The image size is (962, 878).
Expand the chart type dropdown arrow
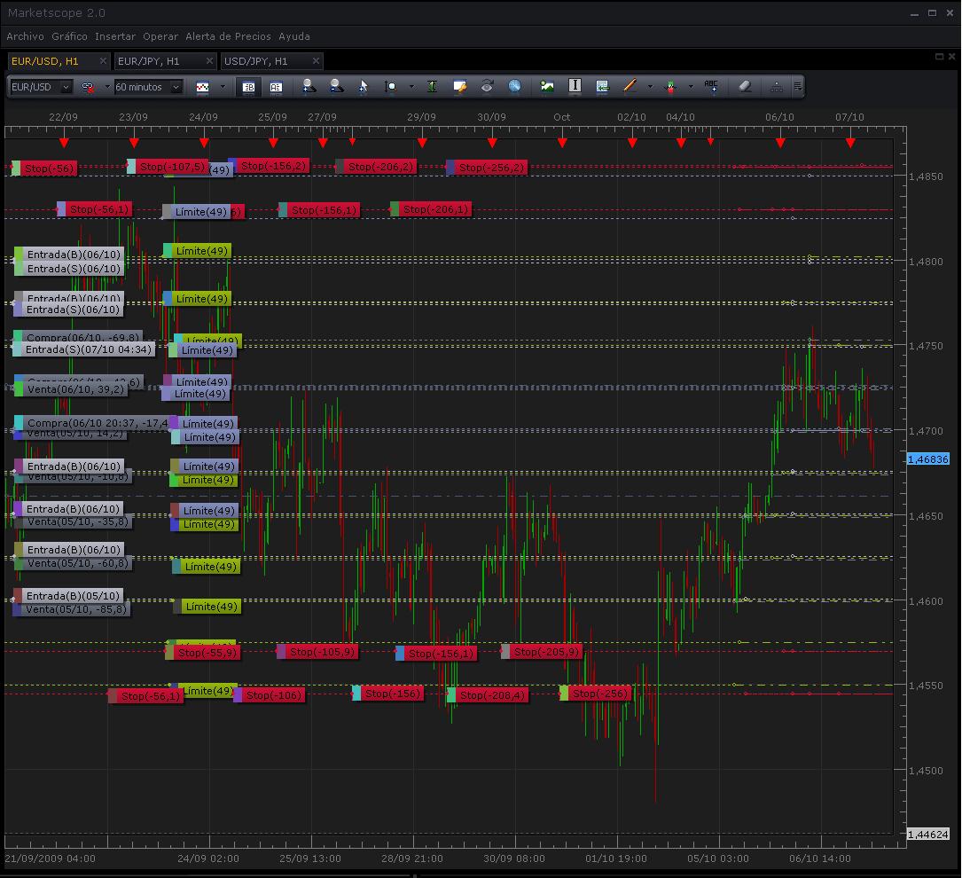click(x=223, y=87)
